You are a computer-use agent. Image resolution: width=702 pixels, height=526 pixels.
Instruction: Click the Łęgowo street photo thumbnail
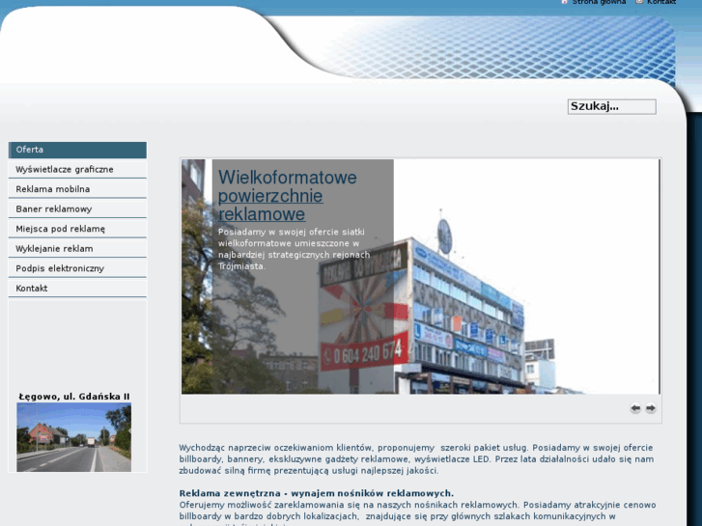click(74, 437)
